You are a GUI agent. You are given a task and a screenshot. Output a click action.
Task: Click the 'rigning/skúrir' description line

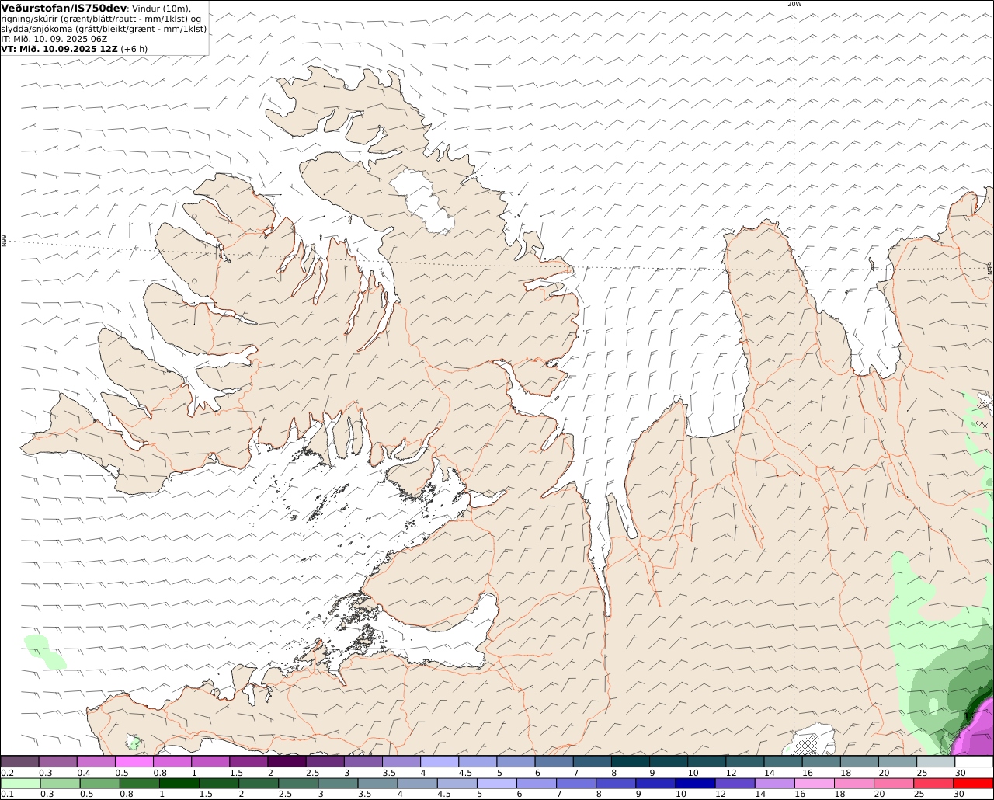point(102,19)
